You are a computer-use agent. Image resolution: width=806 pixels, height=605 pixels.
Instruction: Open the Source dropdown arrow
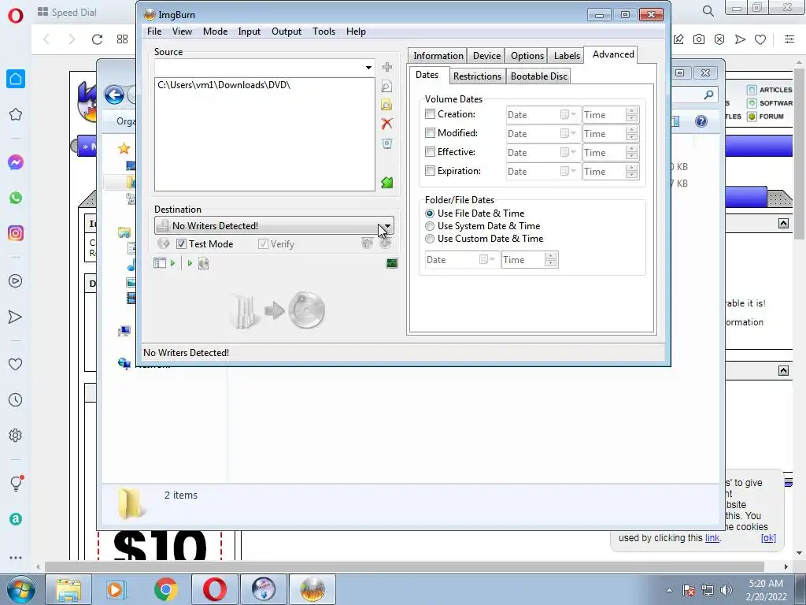[x=368, y=68]
